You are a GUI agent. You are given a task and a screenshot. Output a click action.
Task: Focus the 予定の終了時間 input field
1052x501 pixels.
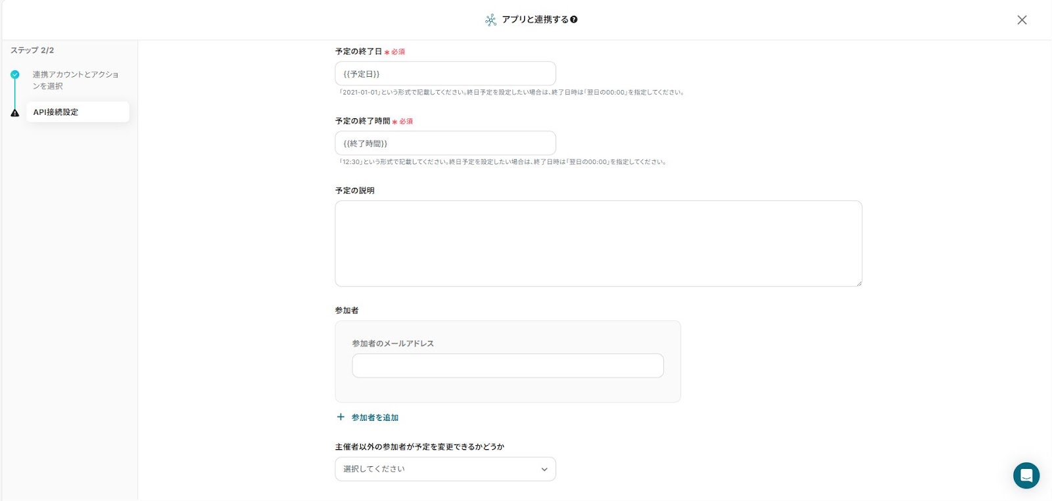click(445, 143)
